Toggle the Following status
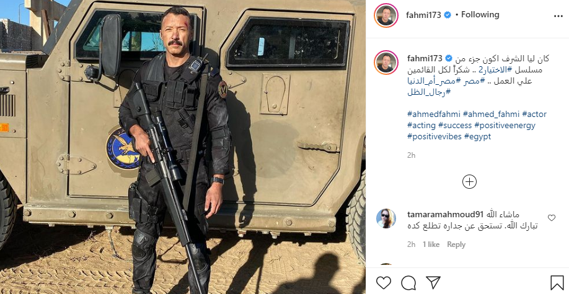Screen dimensions: 569x294 [480, 14]
